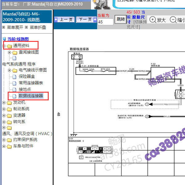Image resolution: width=185 pixels, height=185 pixels.
Task: Click the 转向系 folder icon
Action: [x=9, y=122]
